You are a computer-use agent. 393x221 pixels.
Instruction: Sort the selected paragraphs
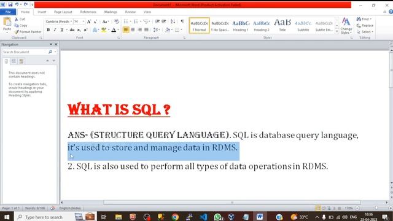tap(173, 21)
